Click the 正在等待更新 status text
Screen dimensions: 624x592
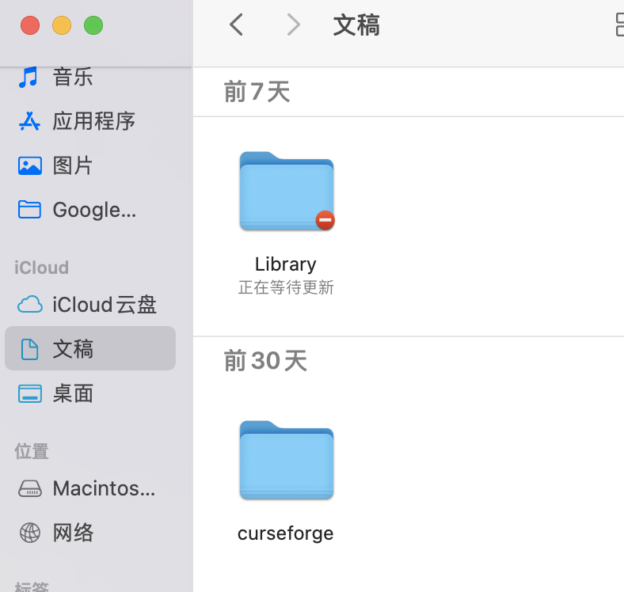(x=286, y=287)
